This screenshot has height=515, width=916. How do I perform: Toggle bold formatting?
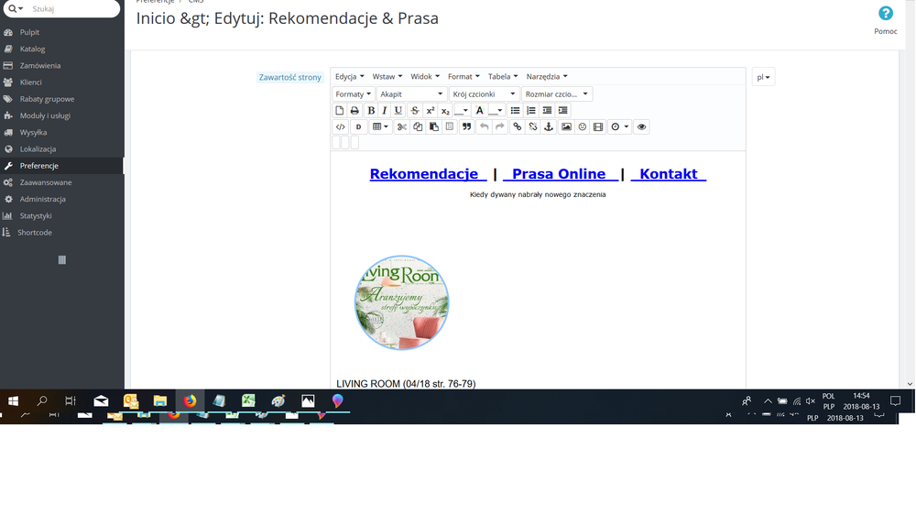[x=370, y=111]
